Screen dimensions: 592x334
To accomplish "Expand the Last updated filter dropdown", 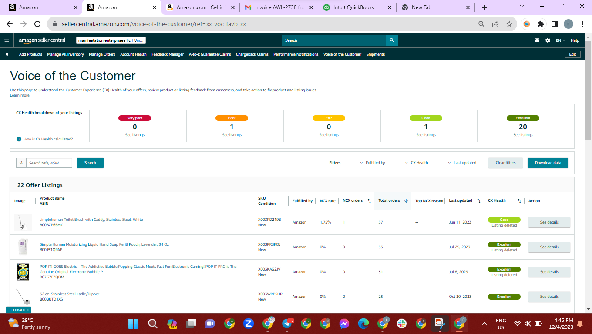I will (462, 163).
